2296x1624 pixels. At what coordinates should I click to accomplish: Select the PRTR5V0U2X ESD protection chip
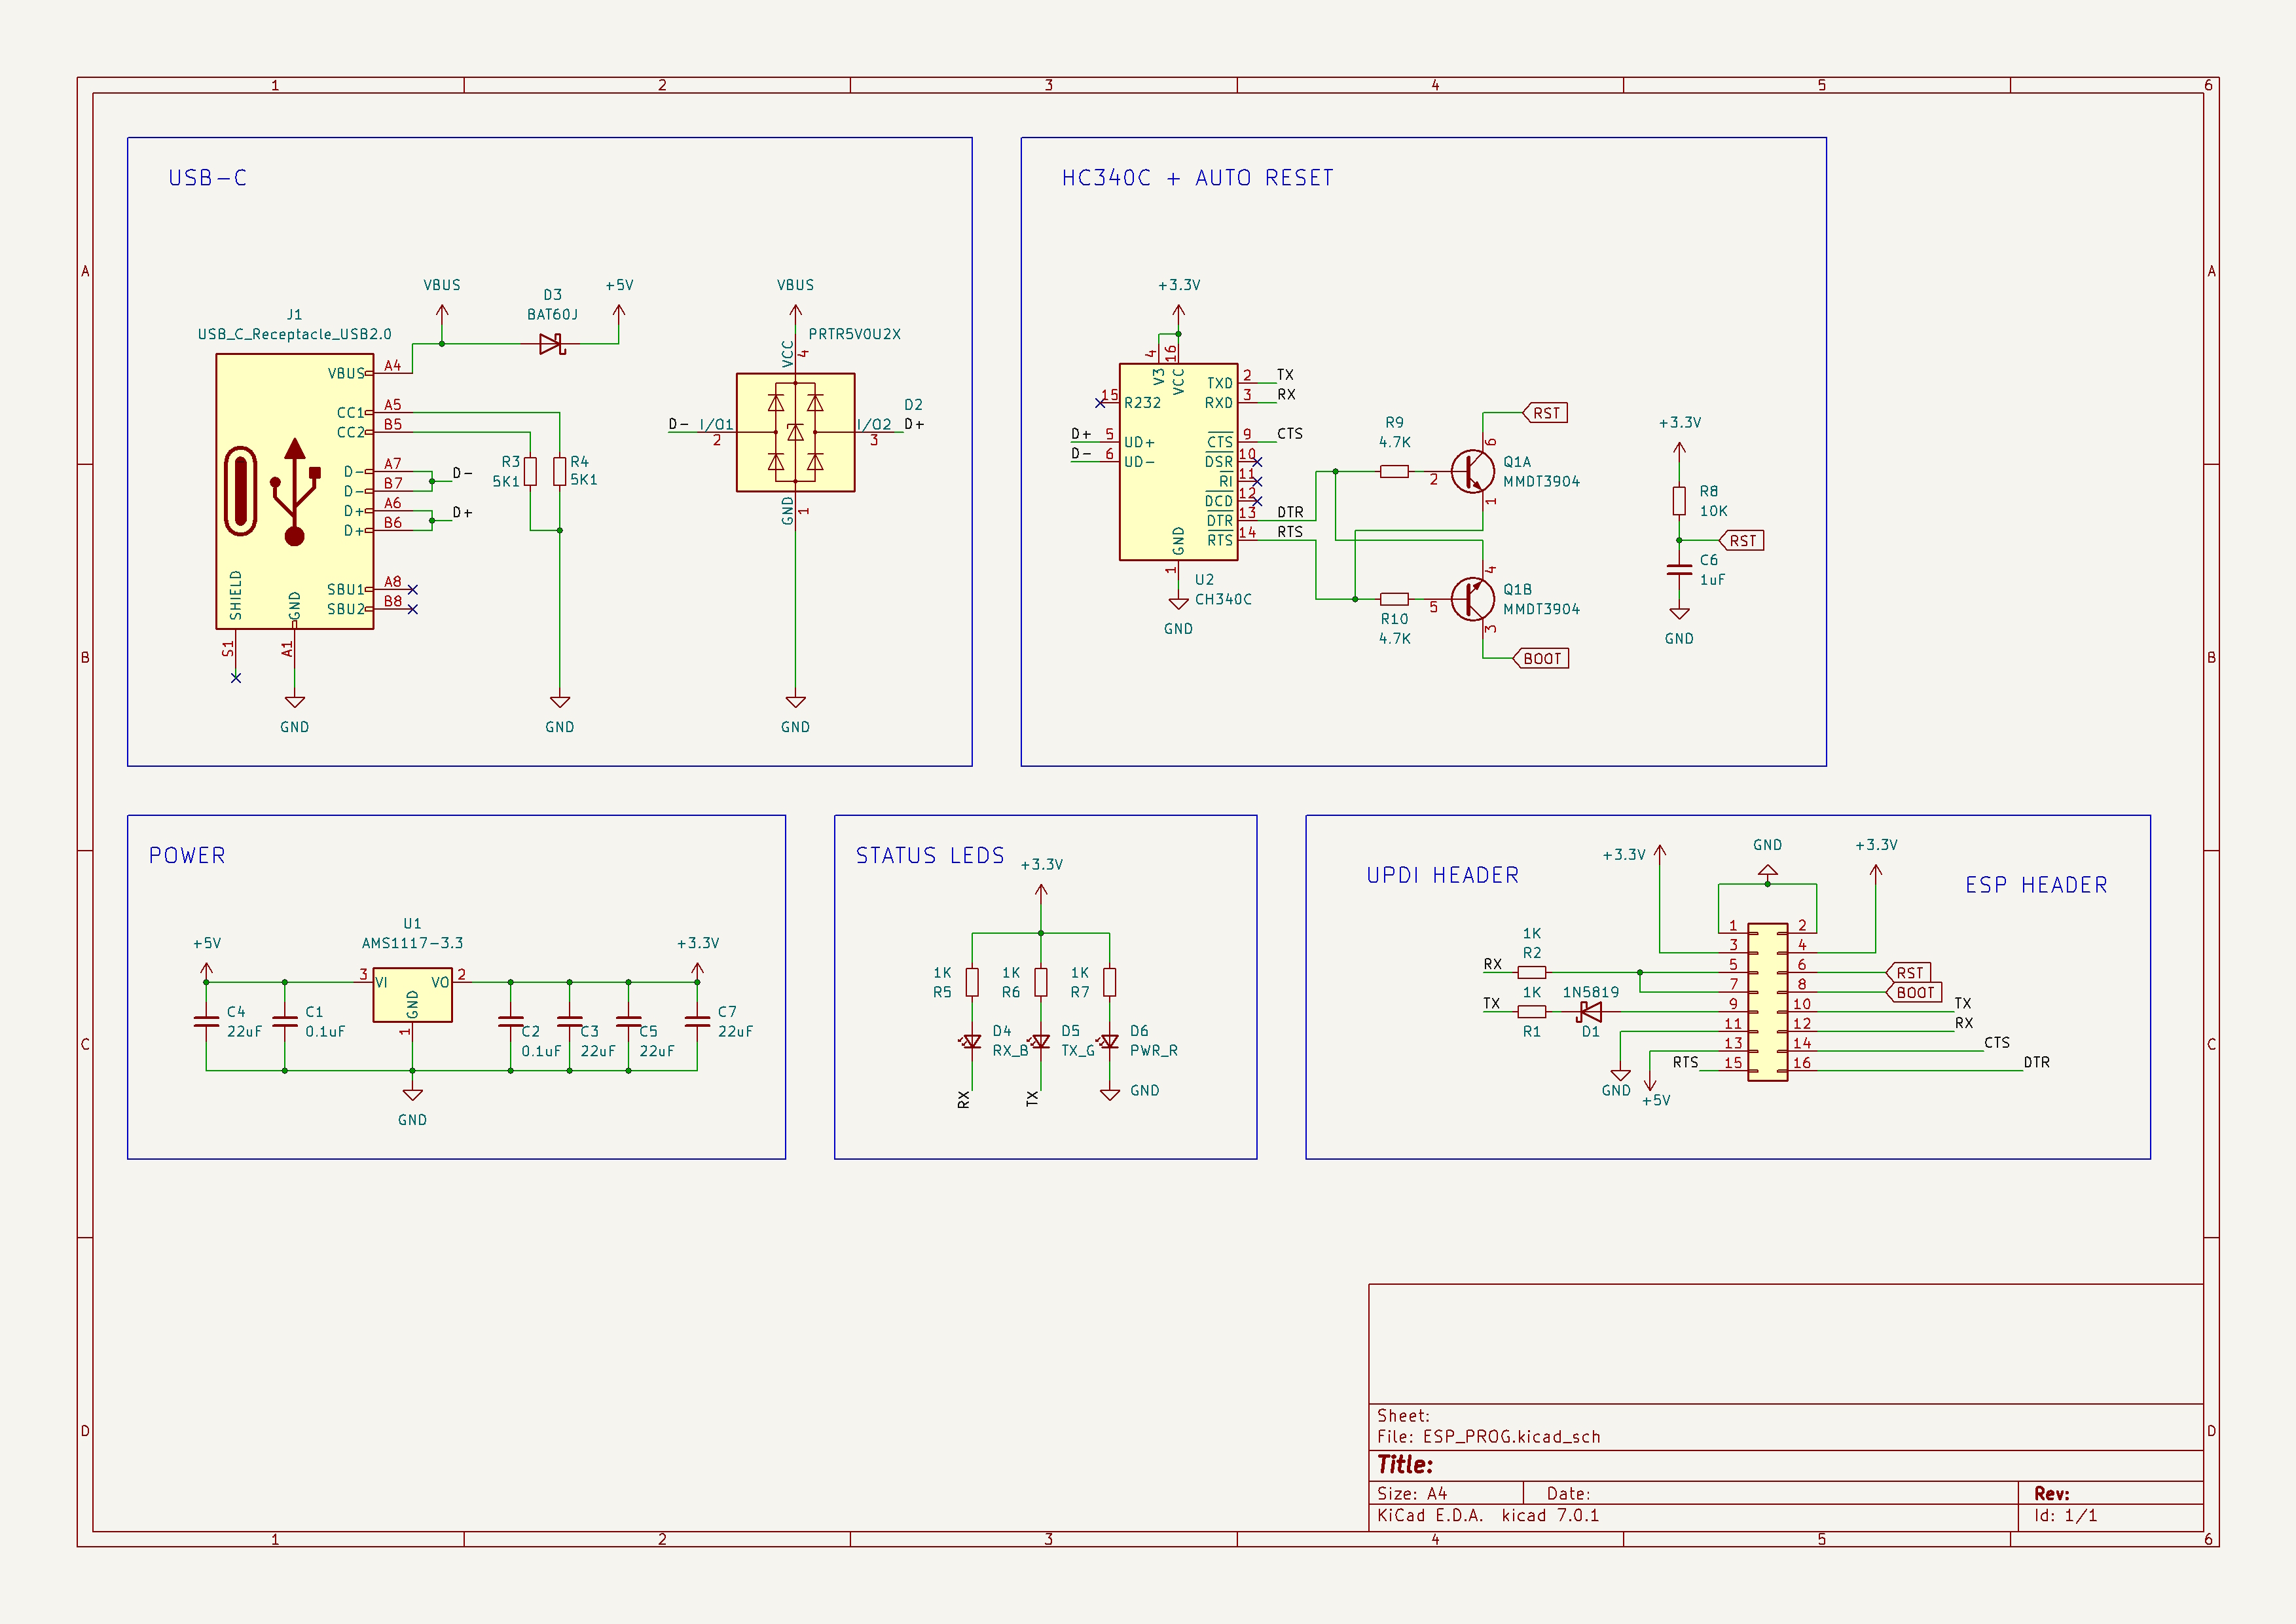point(795,432)
